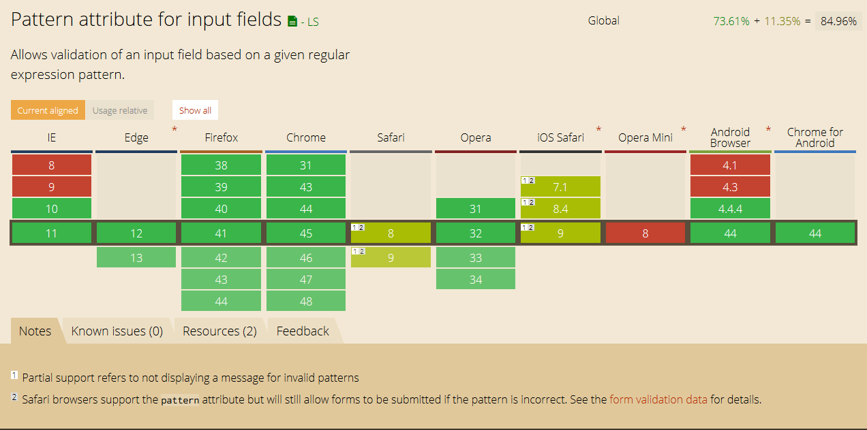The width and height of the screenshot is (867, 430).
Task: Select the Current aligned view toggle
Action: point(48,110)
